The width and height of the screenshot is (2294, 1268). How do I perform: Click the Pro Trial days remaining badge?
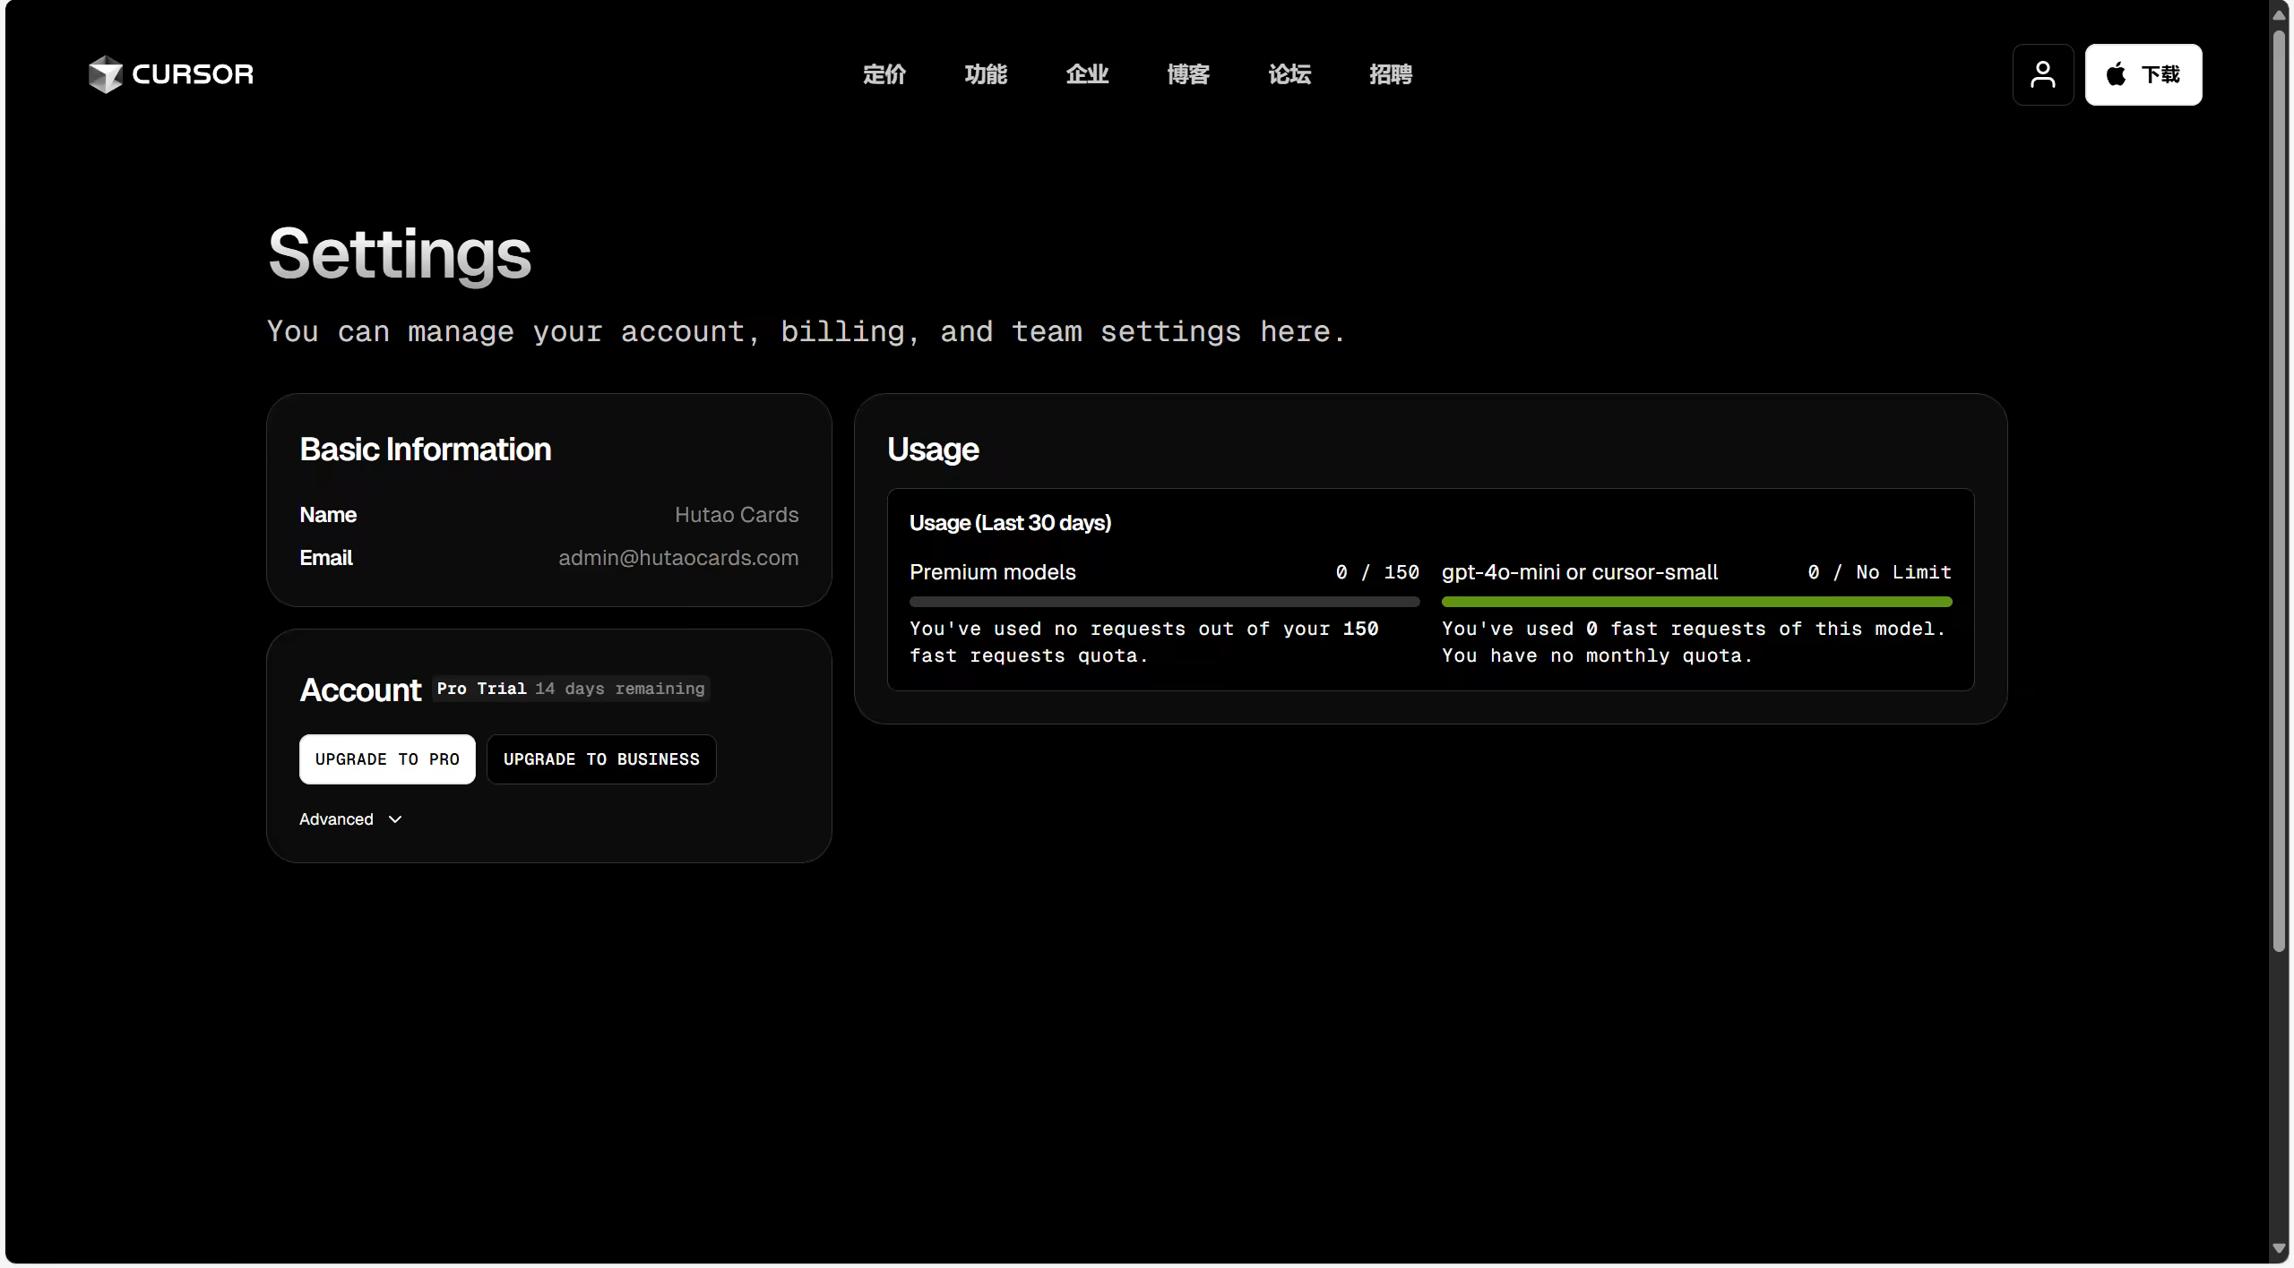572,689
